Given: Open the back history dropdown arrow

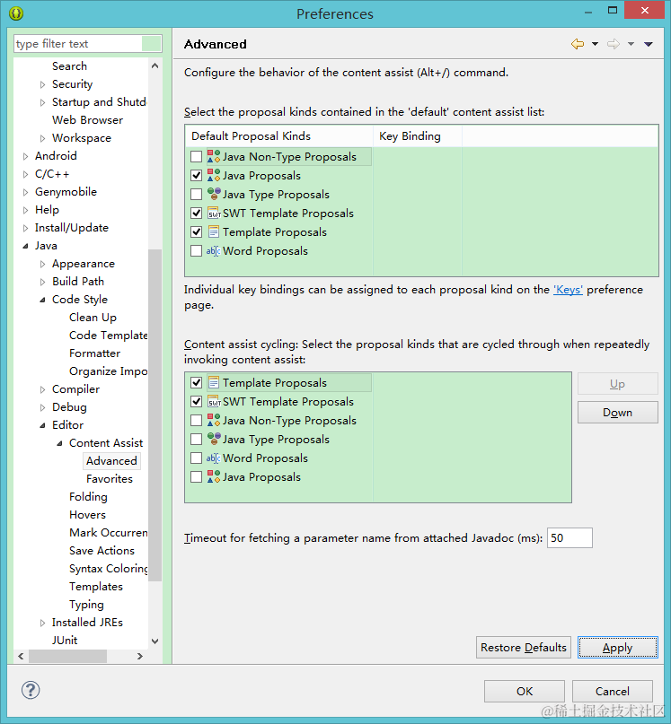Looking at the screenshot, I should pyautogui.click(x=596, y=44).
